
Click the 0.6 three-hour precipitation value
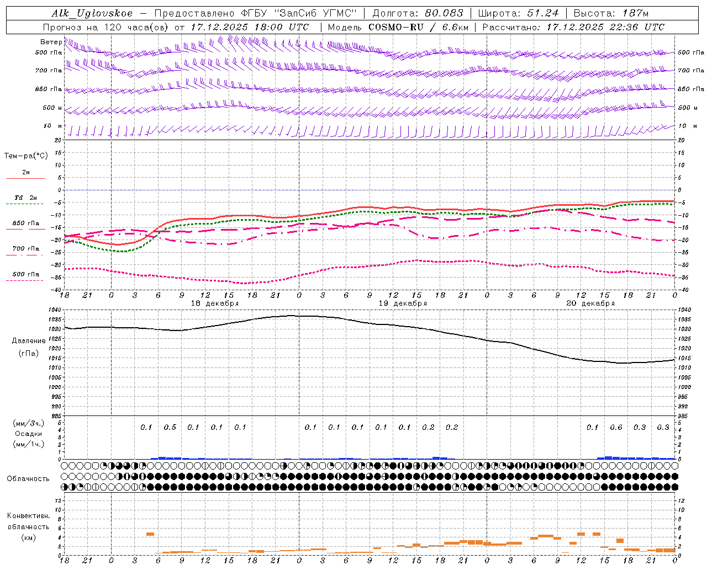pyautogui.click(x=616, y=427)
